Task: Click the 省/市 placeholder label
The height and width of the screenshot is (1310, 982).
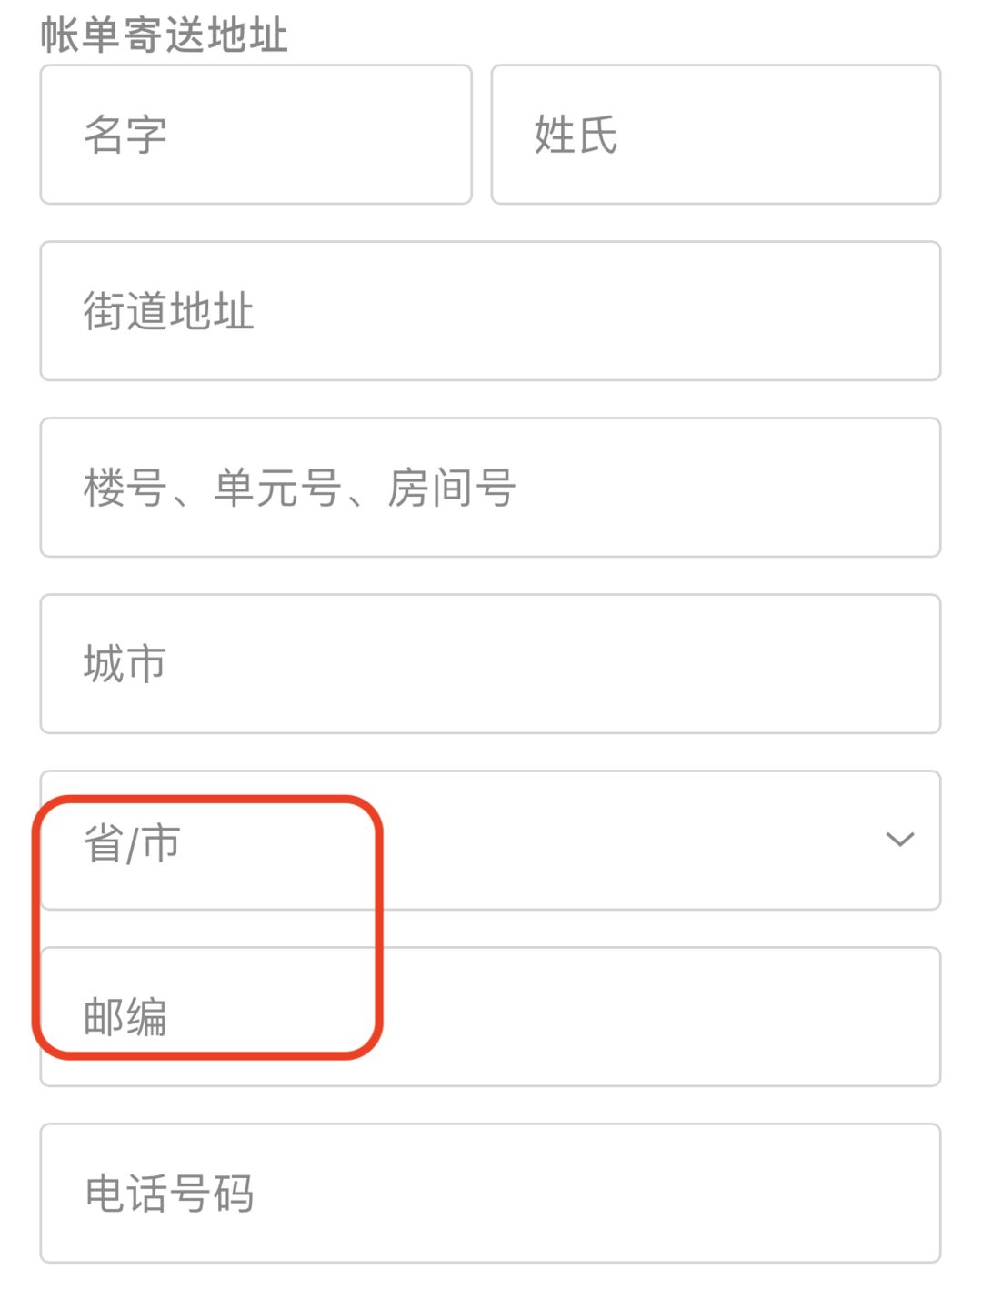Action: click(x=132, y=842)
